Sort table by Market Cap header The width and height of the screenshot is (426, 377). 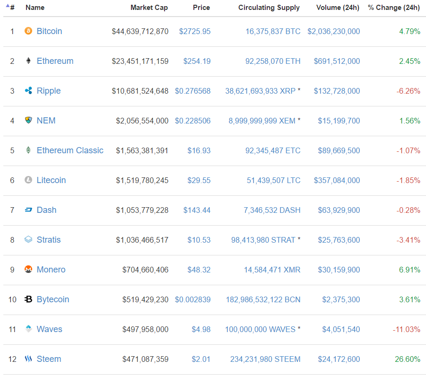click(x=149, y=8)
